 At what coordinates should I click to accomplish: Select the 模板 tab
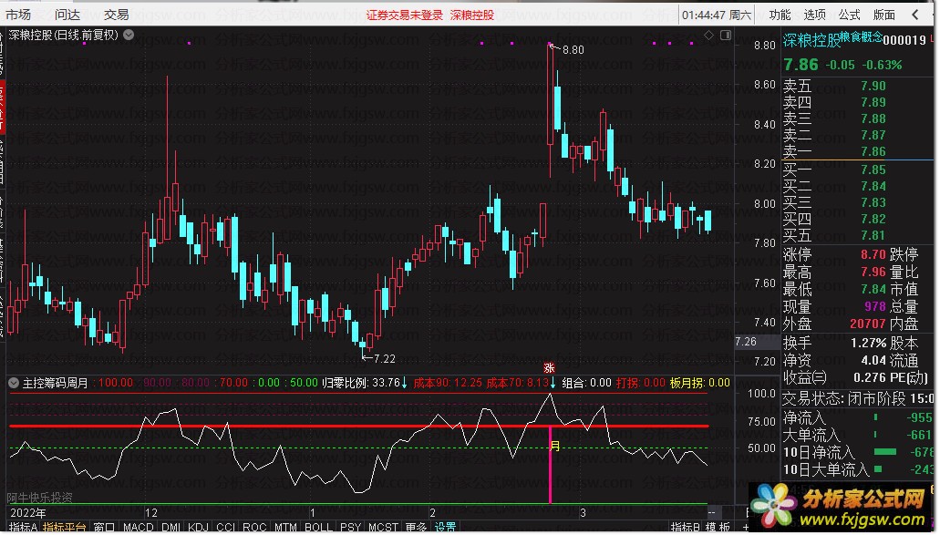tap(718, 527)
